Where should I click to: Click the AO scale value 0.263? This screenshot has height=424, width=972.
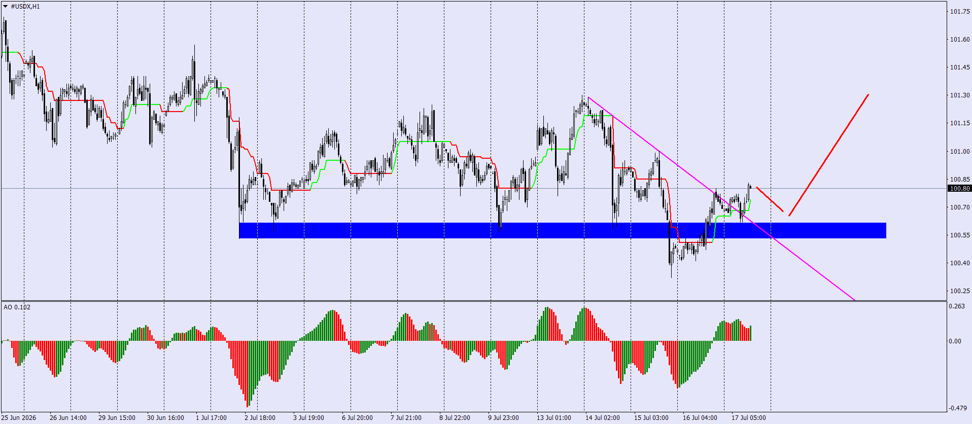pyautogui.click(x=957, y=306)
